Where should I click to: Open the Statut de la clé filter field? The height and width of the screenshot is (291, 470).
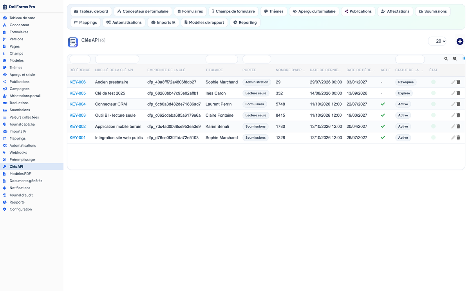click(410, 59)
